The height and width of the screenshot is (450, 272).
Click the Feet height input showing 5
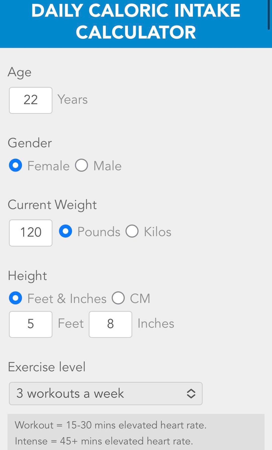(x=30, y=324)
